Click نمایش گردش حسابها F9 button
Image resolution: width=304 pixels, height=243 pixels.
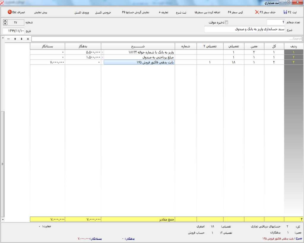point(135,12)
